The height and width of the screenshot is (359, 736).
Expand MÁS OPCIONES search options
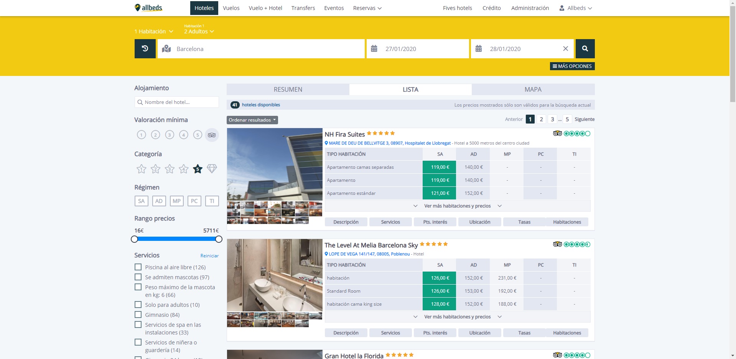tap(572, 66)
